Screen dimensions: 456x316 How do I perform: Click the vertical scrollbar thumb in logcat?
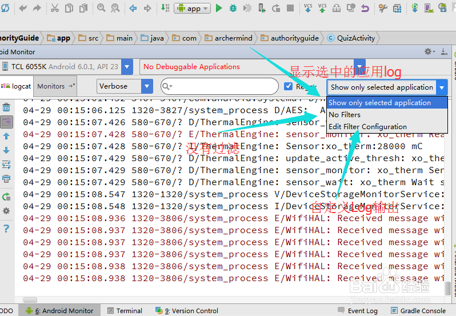448,289
